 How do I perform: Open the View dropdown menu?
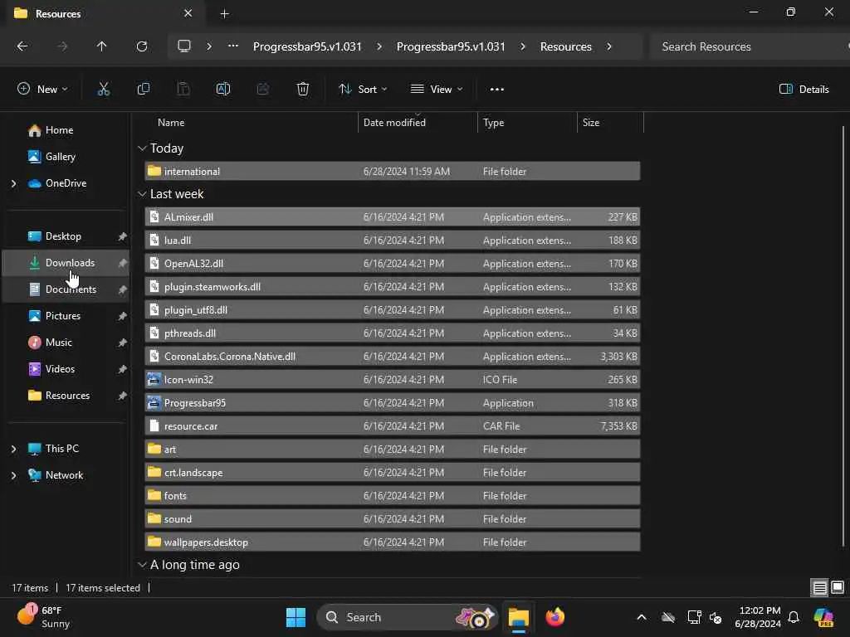(x=437, y=90)
